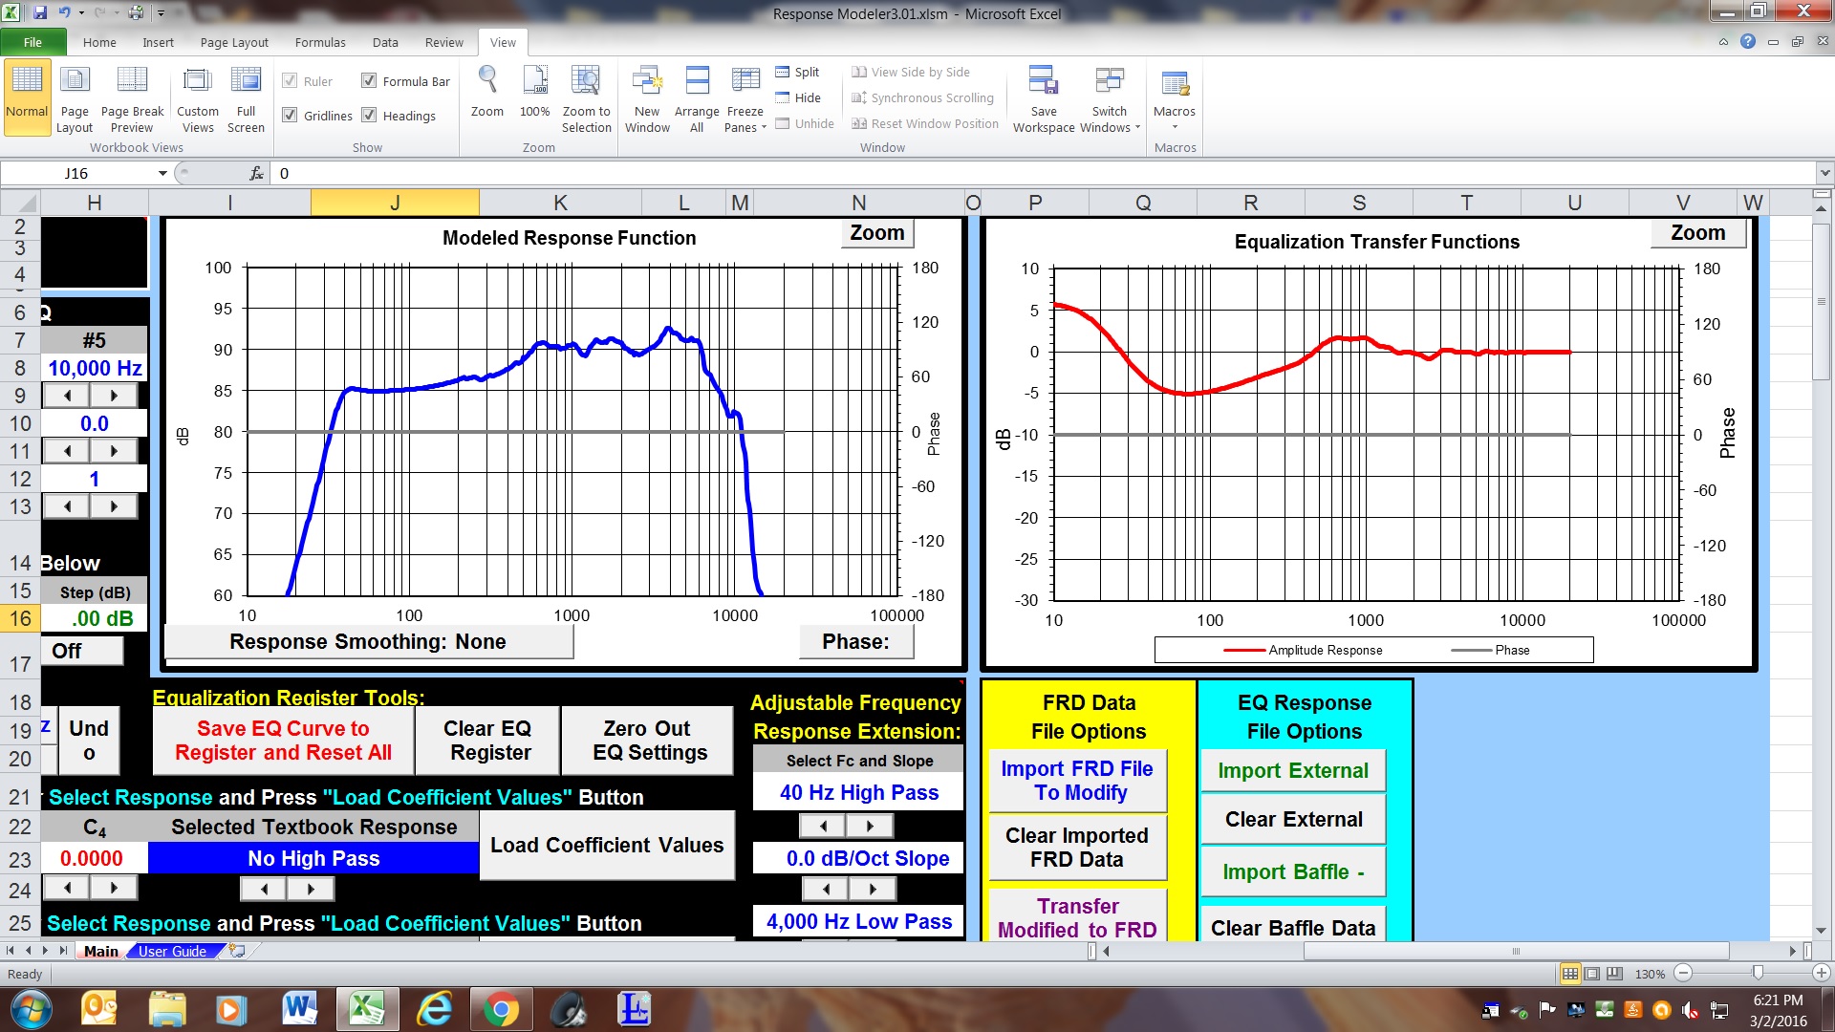Open Chrome from the taskbar
The image size is (1835, 1032).
coord(501,1009)
